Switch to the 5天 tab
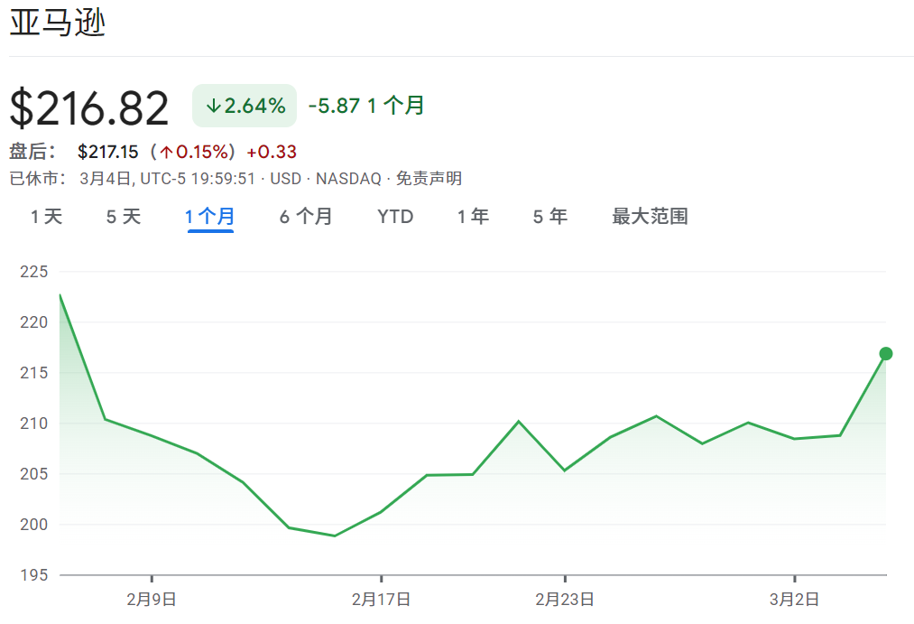914x624 pixels. tap(122, 217)
